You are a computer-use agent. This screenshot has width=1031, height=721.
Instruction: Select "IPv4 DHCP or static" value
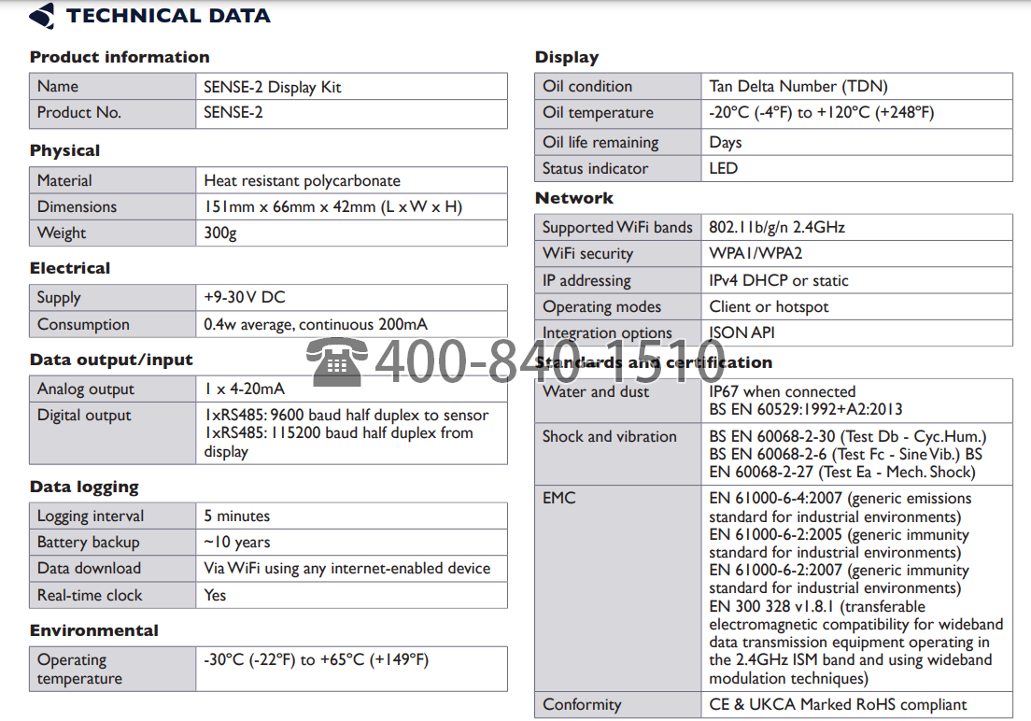pos(779,280)
